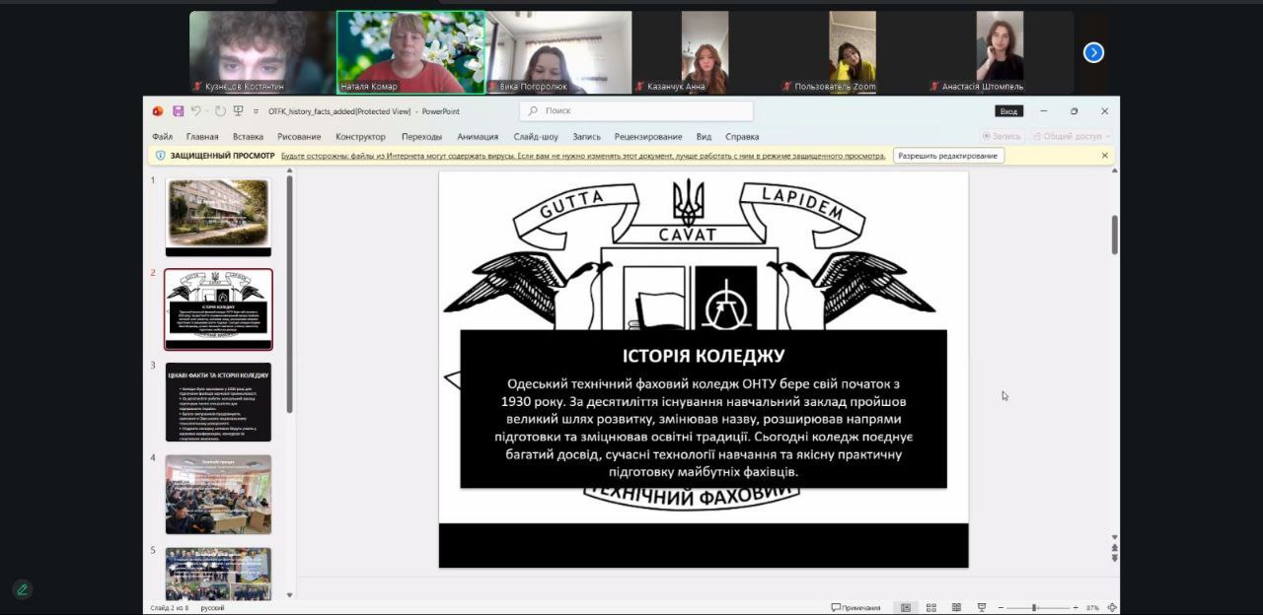The image size is (1263, 615).
Task: Click Разрешить редактирование button
Action: pos(948,156)
